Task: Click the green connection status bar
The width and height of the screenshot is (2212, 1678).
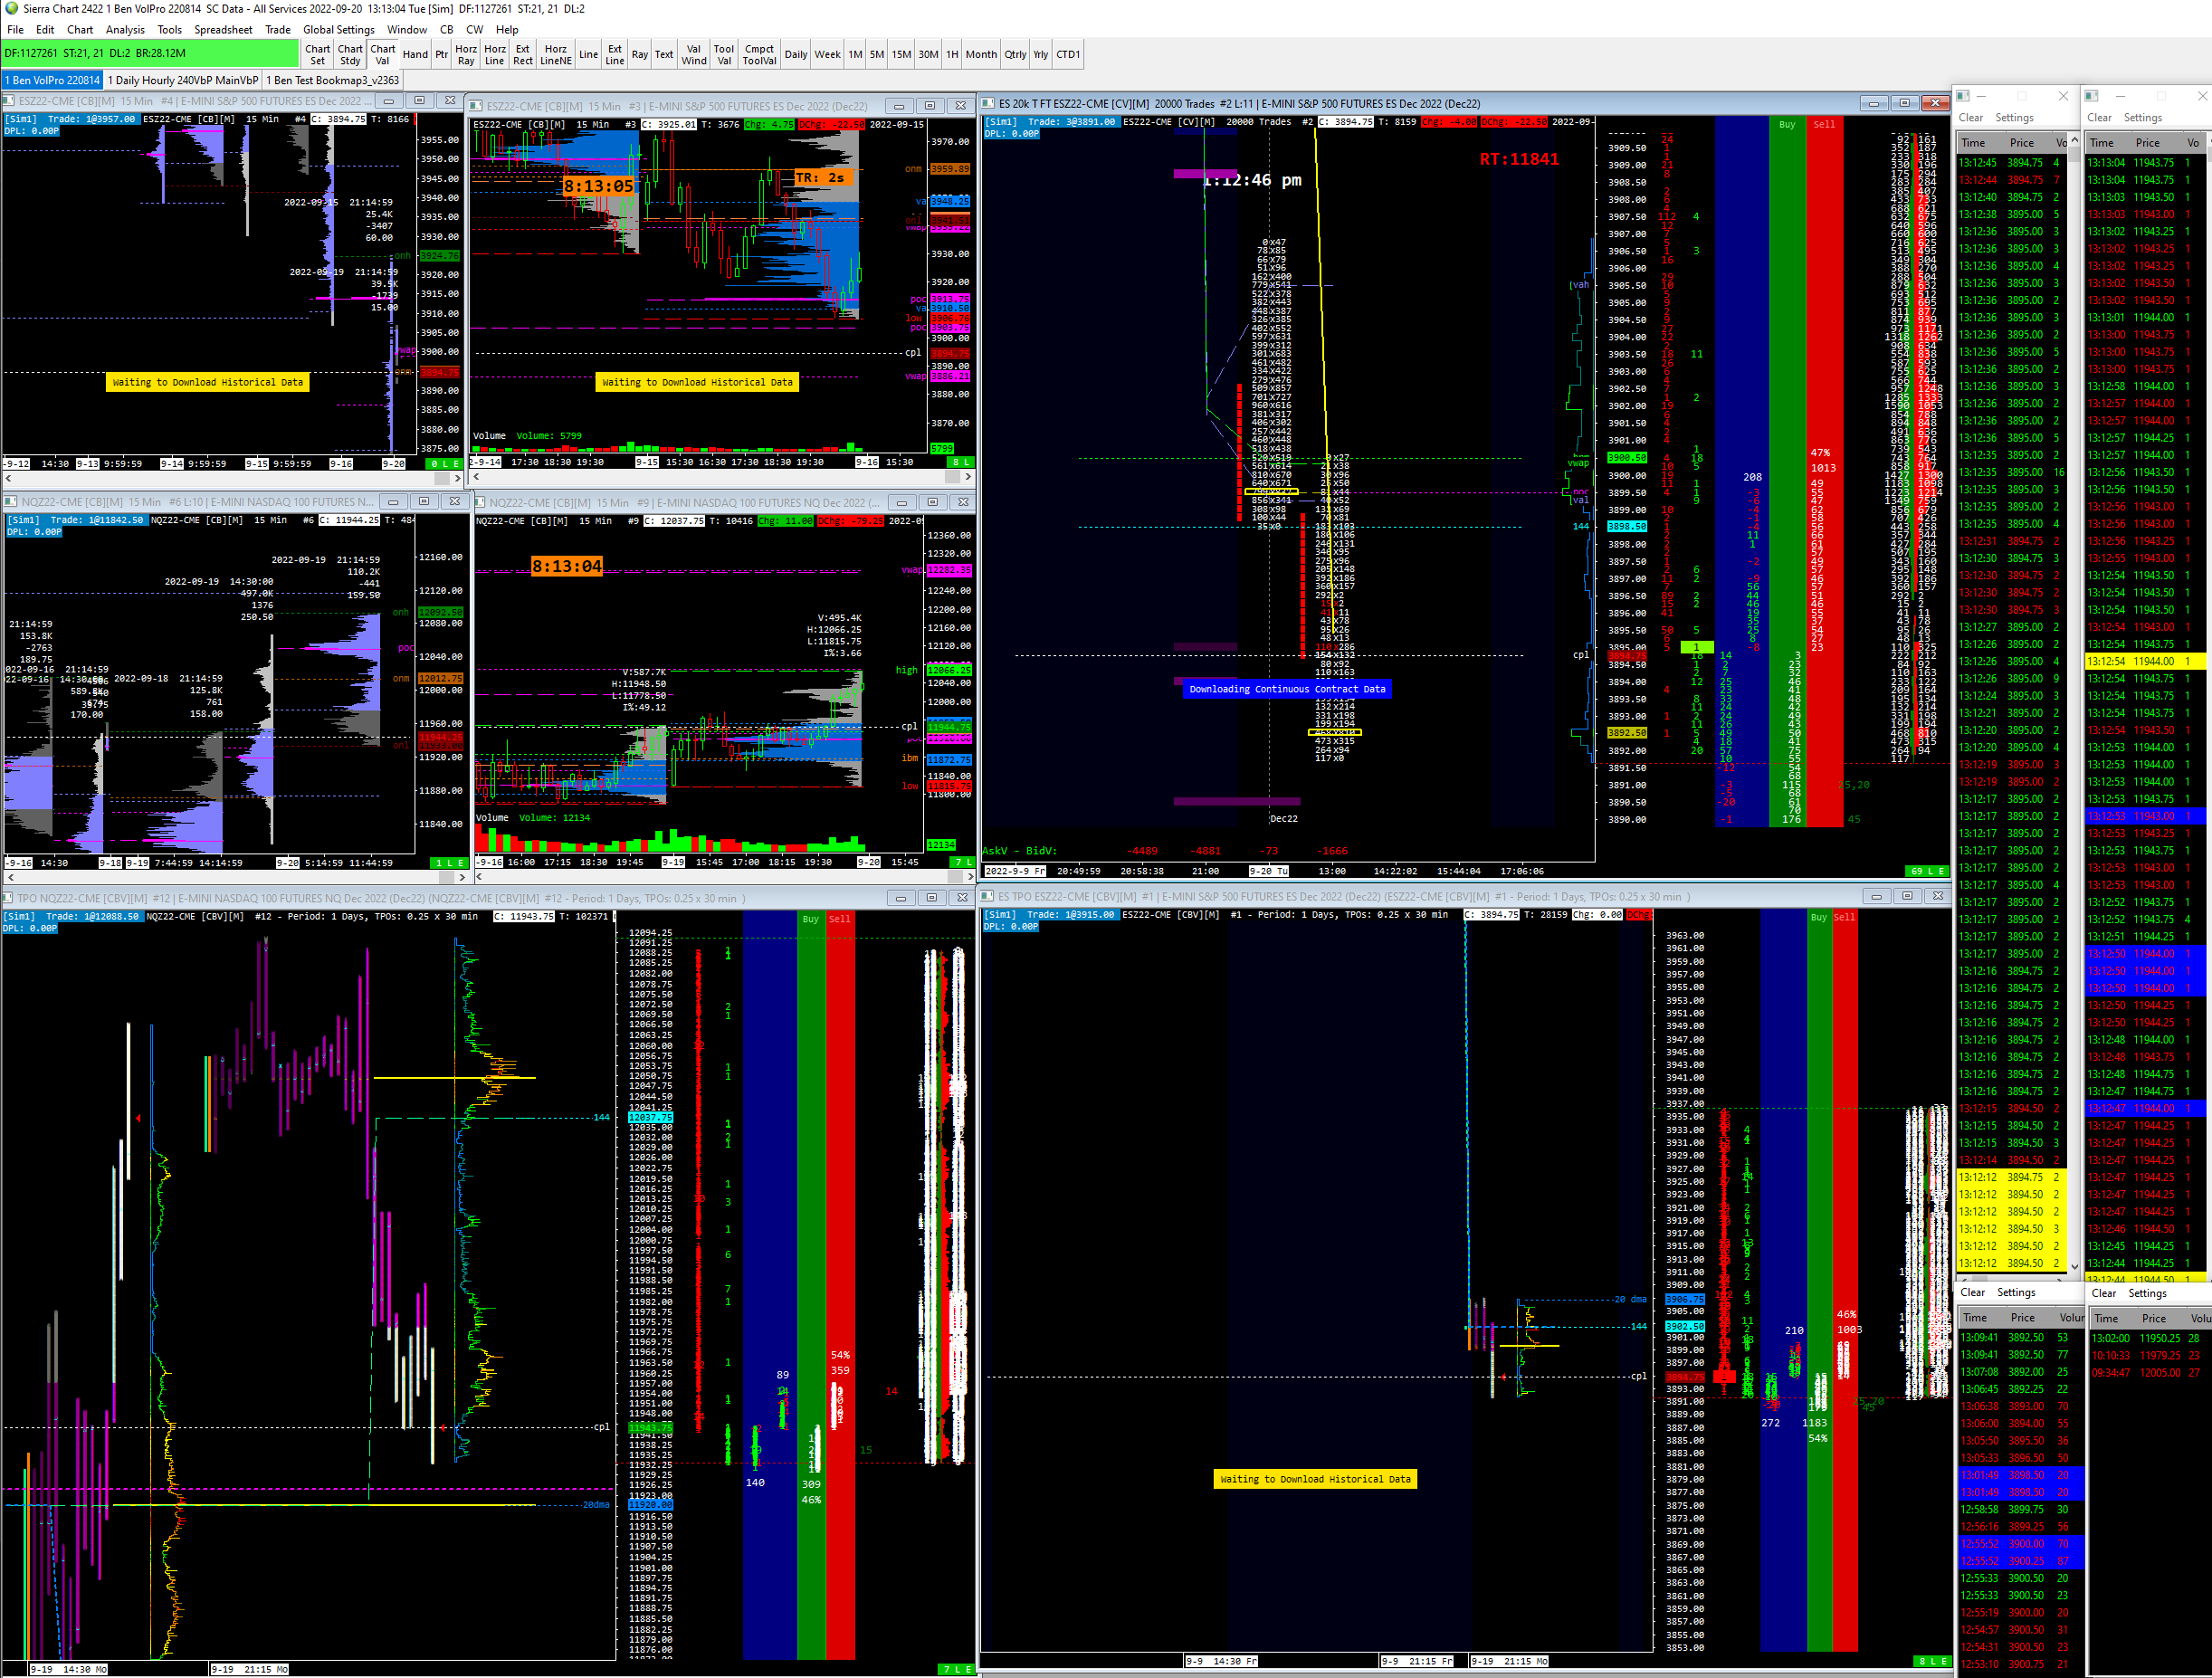Action: point(150,54)
